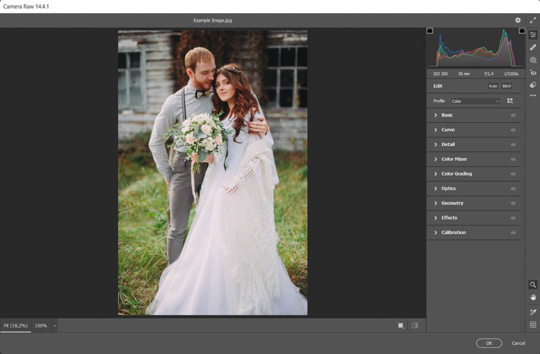Select Fit (18,2%) zoom view
Image resolution: width=540 pixels, height=354 pixels.
point(16,326)
